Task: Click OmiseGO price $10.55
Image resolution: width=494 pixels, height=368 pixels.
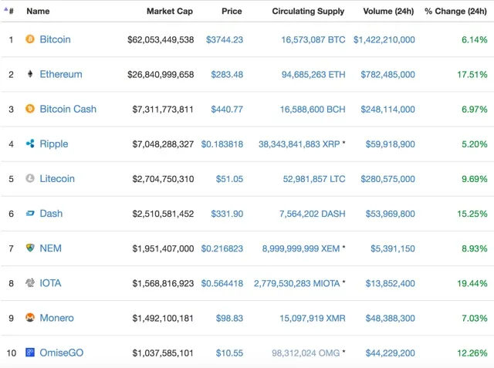Action: tap(229, 353)
